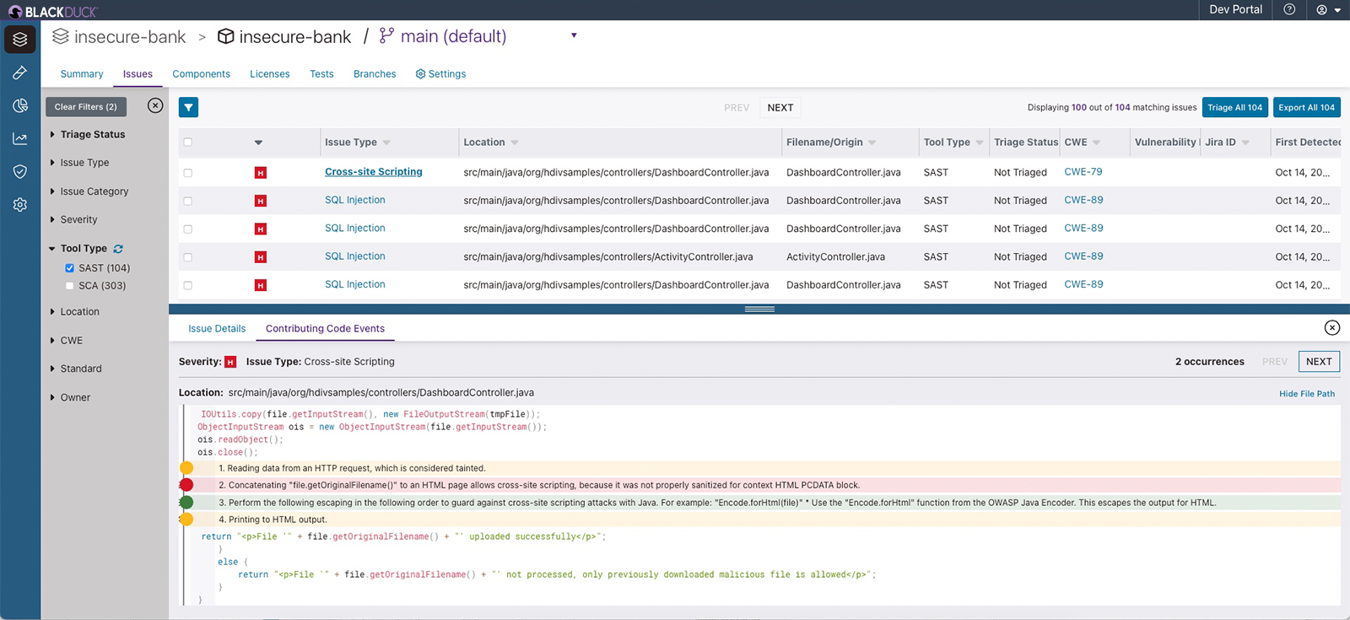Click the layers icon in left sidebar
This screenshot has height=620, width=1350.
click(20, 40)
